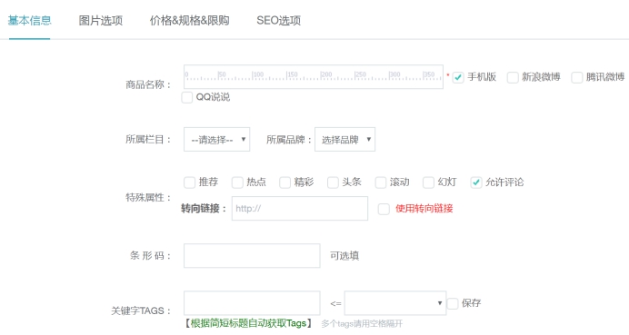Expand the 选择品牌 dropdown
The image size is (629, 335).
[x=345, y=140]
